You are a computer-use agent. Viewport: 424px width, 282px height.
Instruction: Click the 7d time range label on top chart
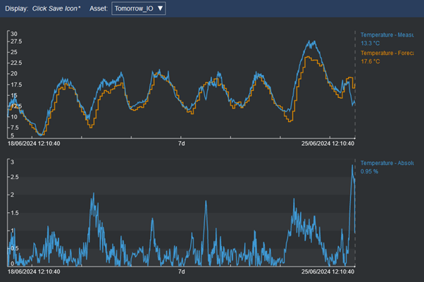tap(181, 143)
